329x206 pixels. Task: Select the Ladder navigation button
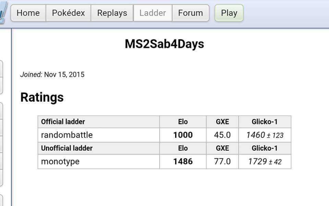(x=153, y=13)
